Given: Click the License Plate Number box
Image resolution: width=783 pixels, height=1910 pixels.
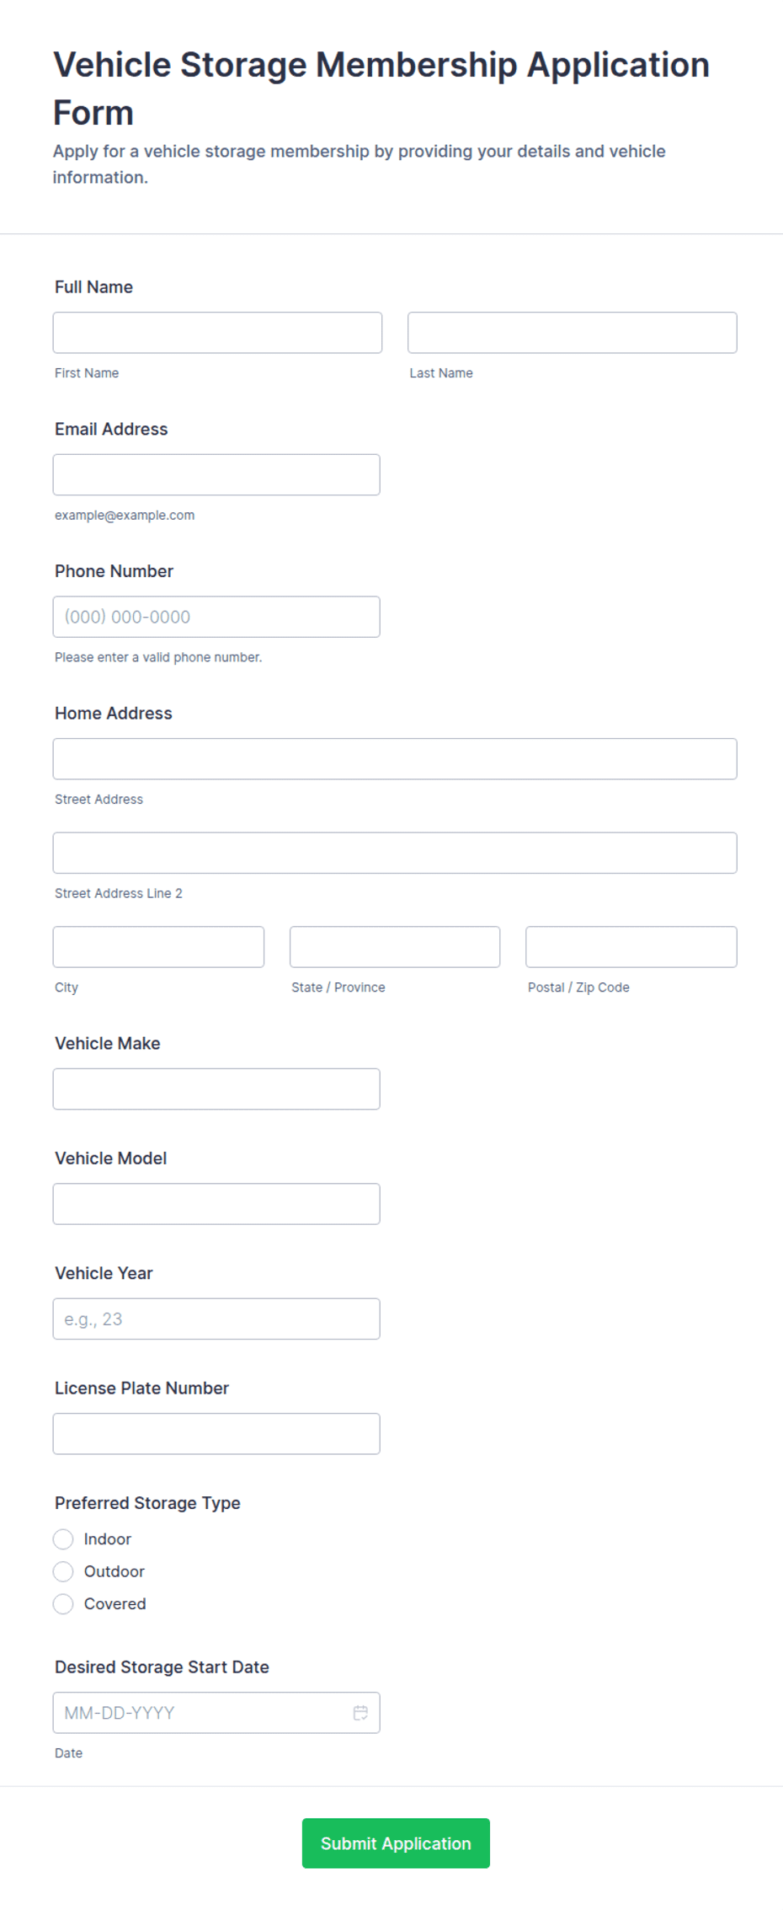Looking at the screenshot, I should [216, 1433].
